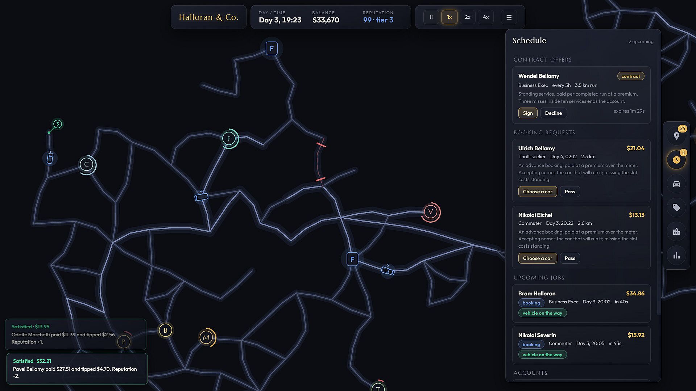
Task: Select 1x game speed
Action: click(449, 17)
